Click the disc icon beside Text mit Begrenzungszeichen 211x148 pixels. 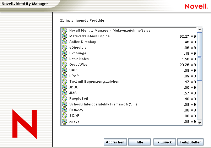click(x=64, y=82)
